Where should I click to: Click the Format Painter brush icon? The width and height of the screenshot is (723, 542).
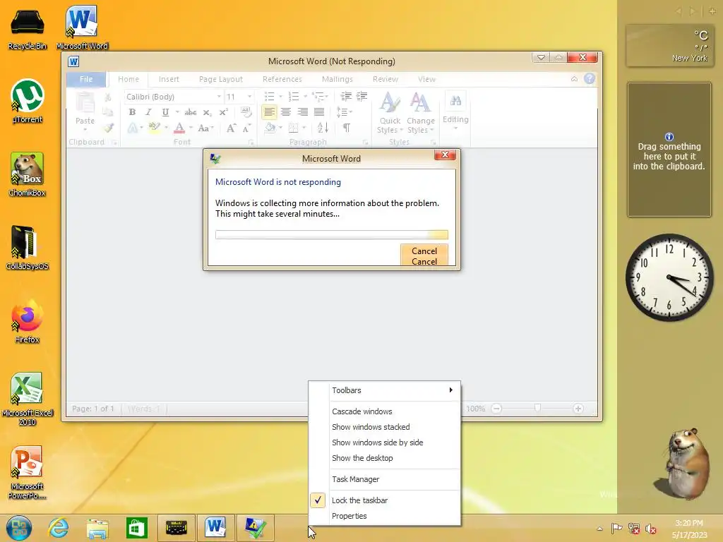pos(108,128)
